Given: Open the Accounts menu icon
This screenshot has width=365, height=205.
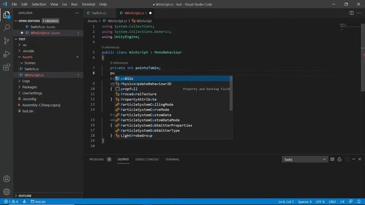Looking at the screenshot, I should click(x=6, y=179).
